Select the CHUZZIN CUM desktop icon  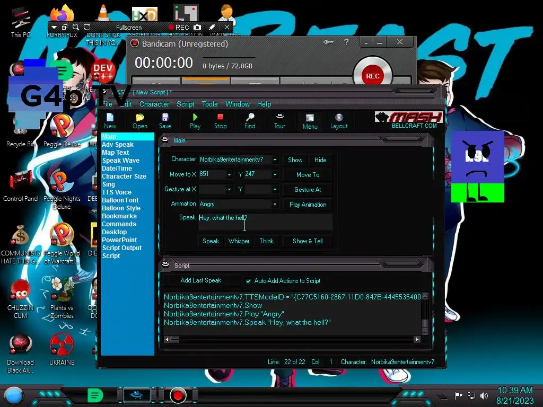click(20, 299)
